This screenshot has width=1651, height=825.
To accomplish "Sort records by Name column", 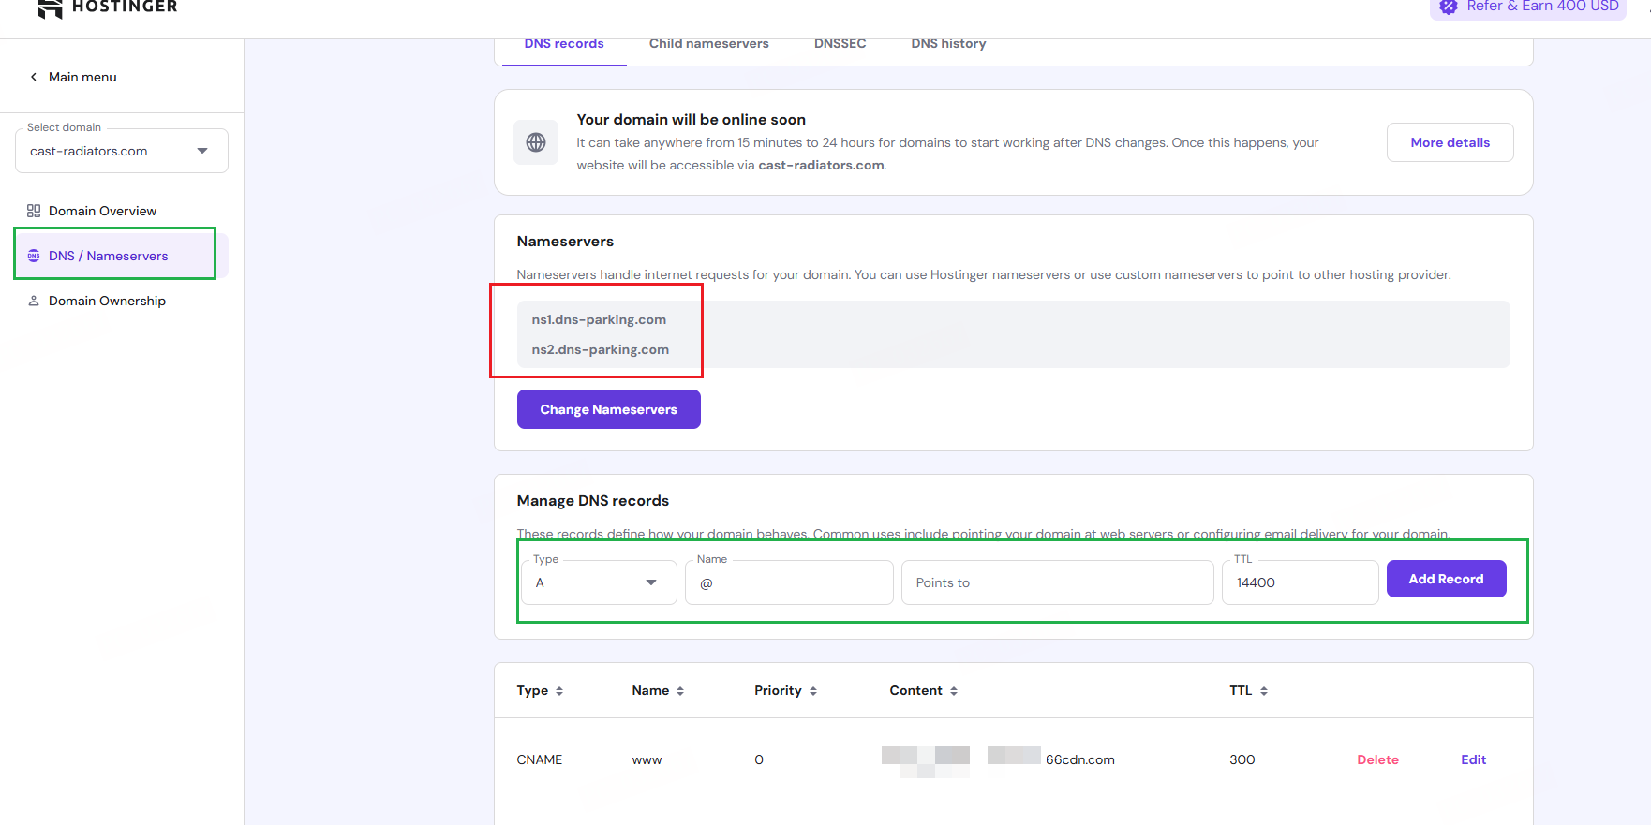I will pyautogui.click(x=680, y=691).
